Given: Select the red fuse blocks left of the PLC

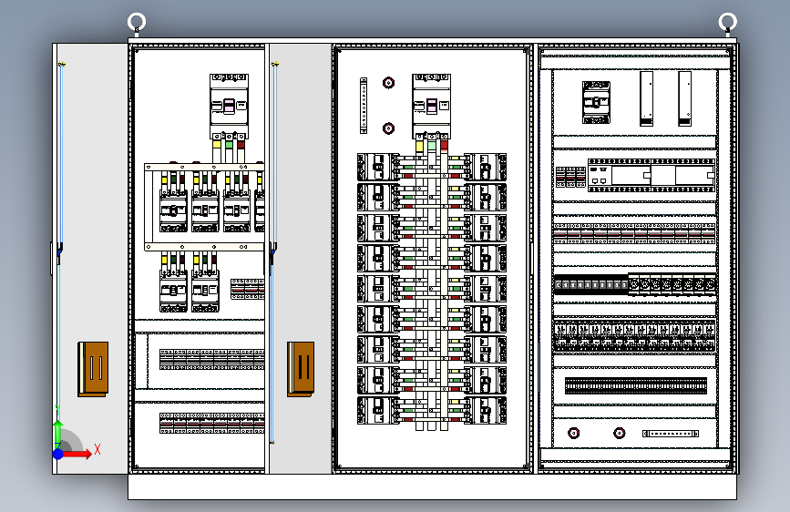Looking at the screenshot, I should [x=570, y=177].
